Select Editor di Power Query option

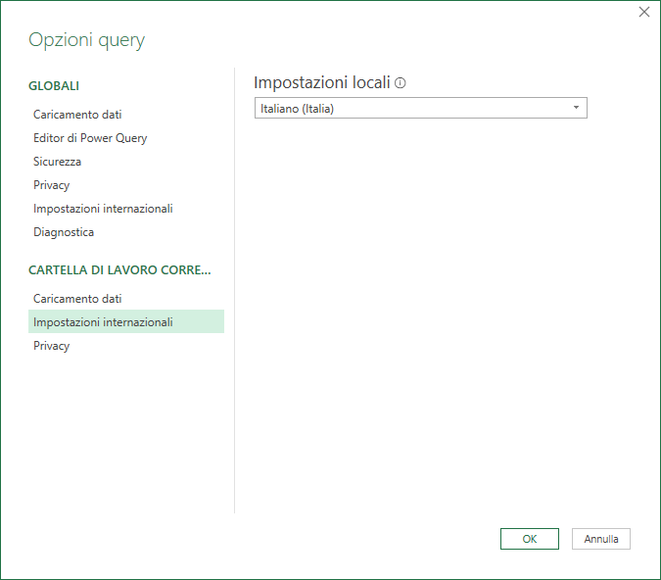click(x=90, y=138)
